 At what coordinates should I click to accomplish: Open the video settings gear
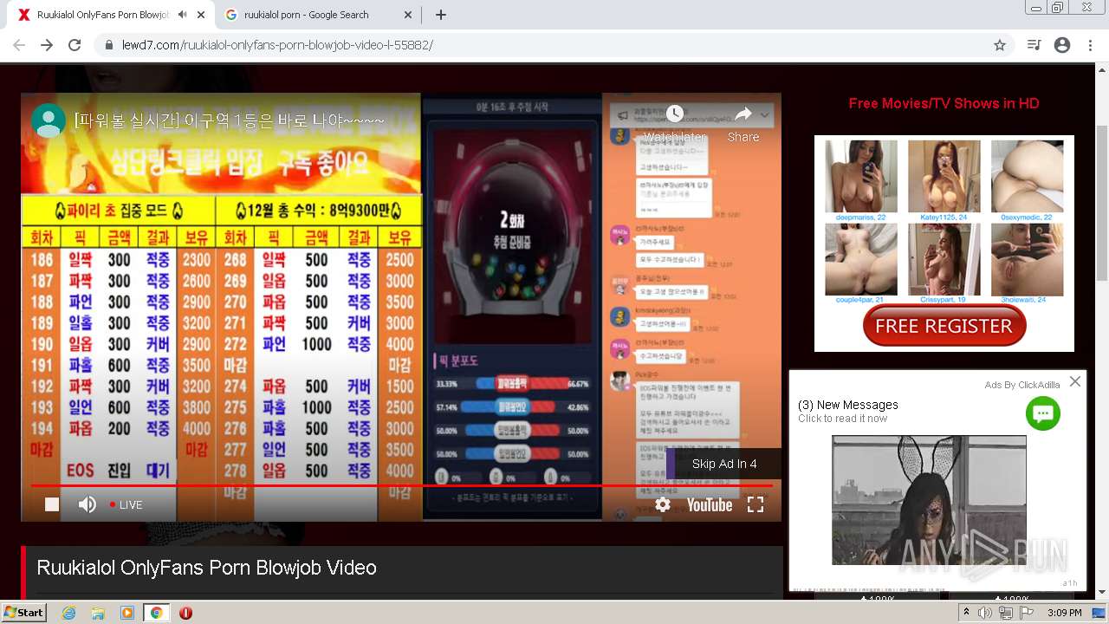tap(663, 504)
